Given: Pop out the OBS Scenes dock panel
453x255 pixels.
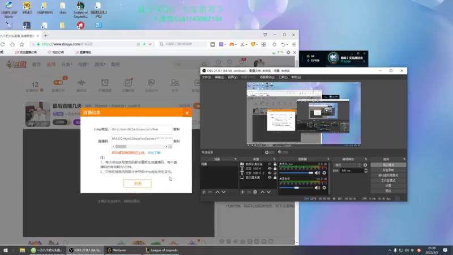Looking at the screenshot, I should tap(236, 159).
